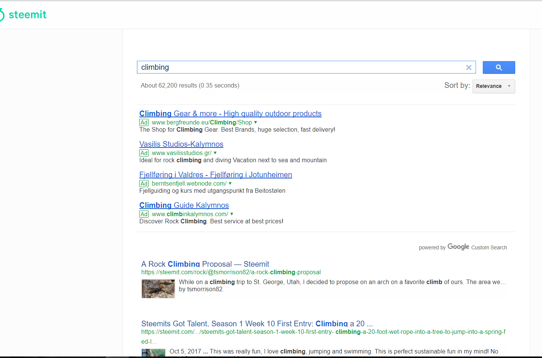Image resolution: width=542 pixels, height=358 pixels.
Task: Click Ad badge beside www.vasilisstudios.gr
Action: point(144,153)
